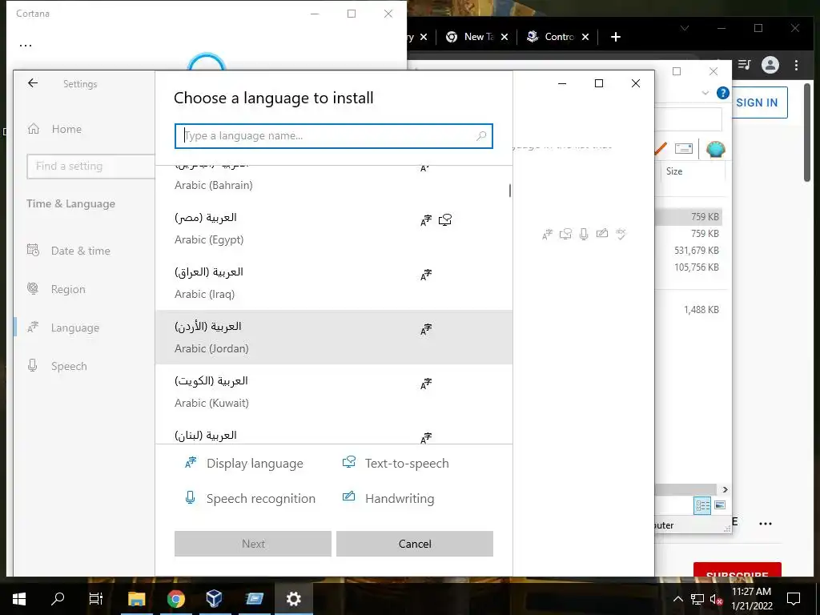Open Task View from taskbar

coord(96,598)
